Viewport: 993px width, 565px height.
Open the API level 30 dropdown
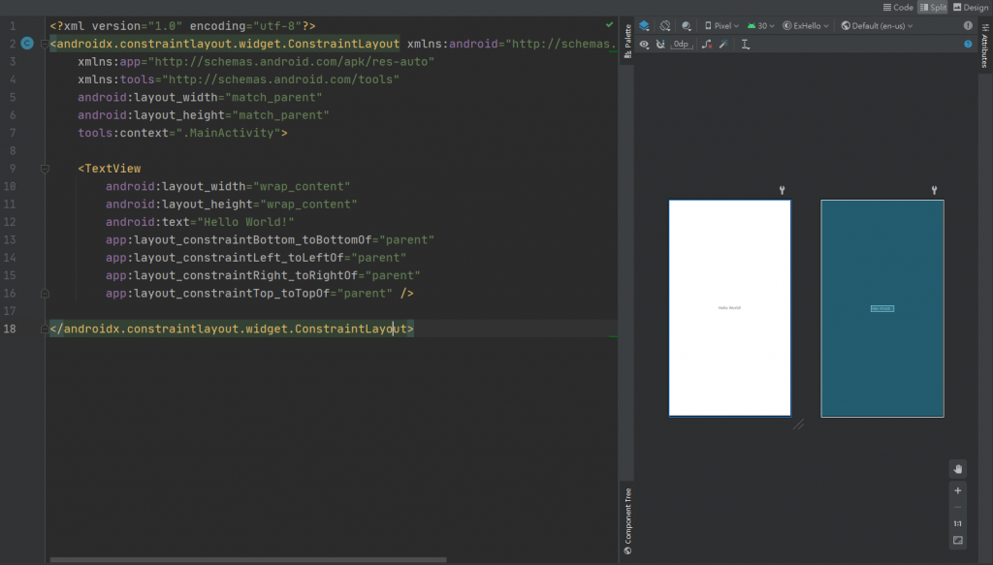(x=760, y=26)
